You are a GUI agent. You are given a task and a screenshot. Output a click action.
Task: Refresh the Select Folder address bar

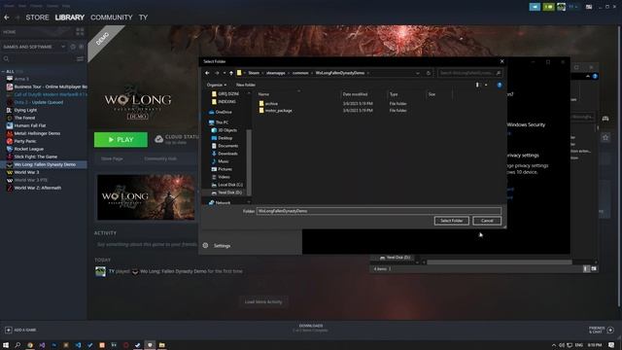428,73
